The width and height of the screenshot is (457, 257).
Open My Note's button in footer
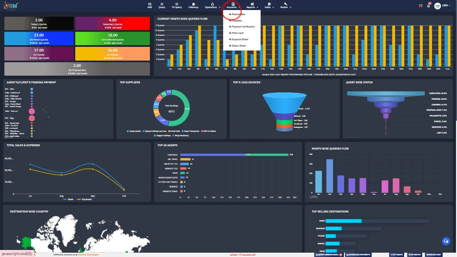[414, 255]
